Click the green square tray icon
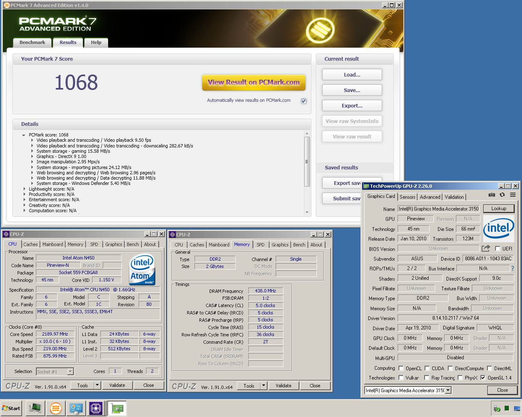Screen dimensions: 522x417 click(x=507, y=408)
